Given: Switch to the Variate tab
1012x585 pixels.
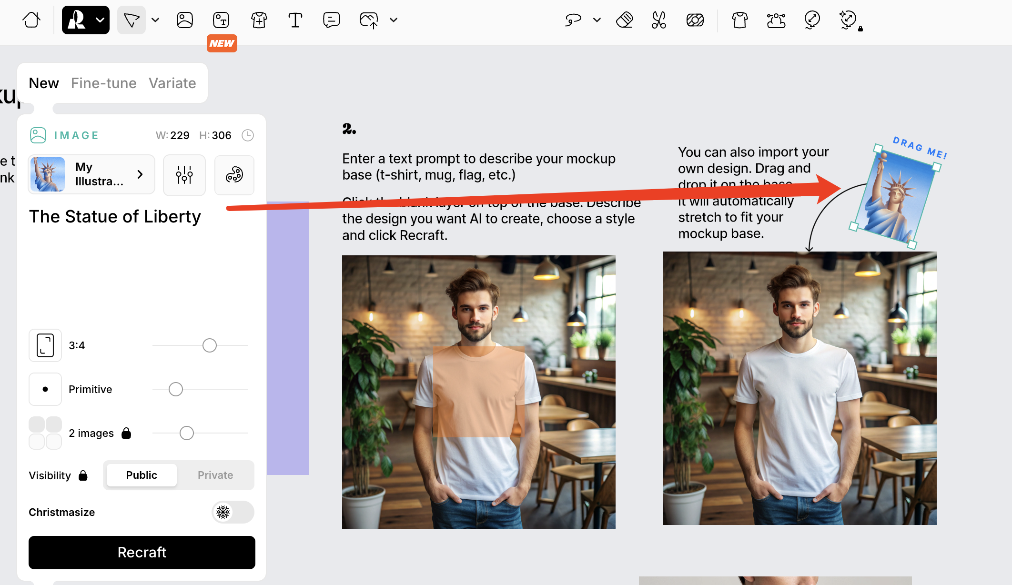Looking at the screenshot, I should pos(172,83).
